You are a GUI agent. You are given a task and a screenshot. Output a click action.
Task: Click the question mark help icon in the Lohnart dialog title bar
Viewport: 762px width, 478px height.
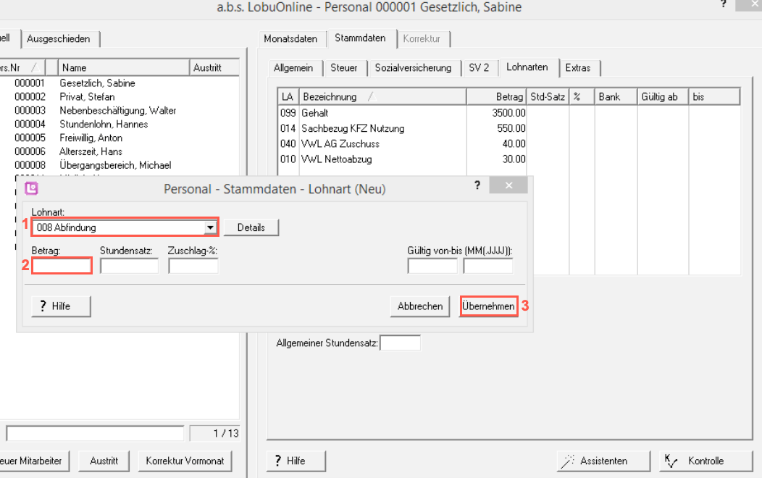pyautogui.click(x=477, y=185)
